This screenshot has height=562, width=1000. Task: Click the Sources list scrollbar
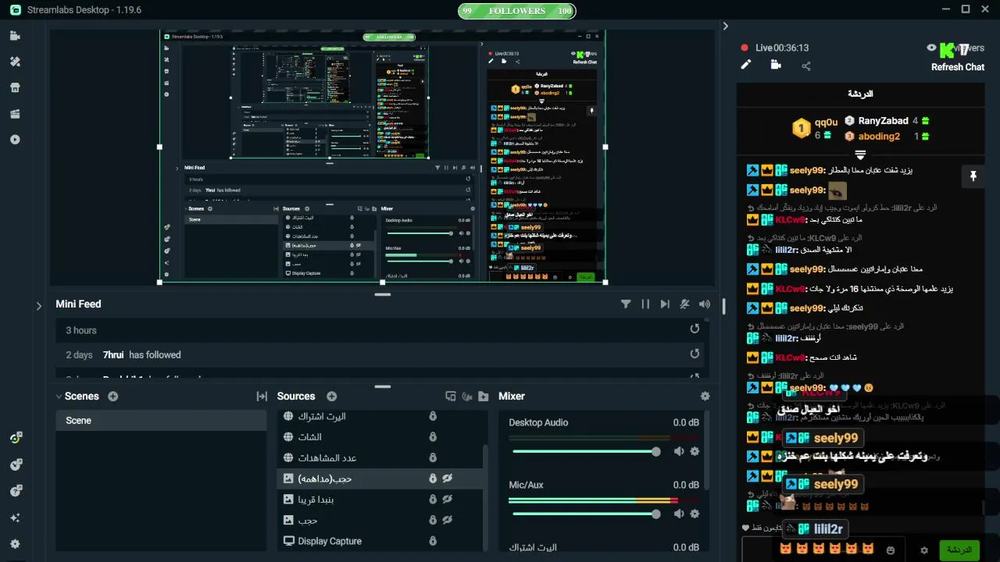(487, 496)
